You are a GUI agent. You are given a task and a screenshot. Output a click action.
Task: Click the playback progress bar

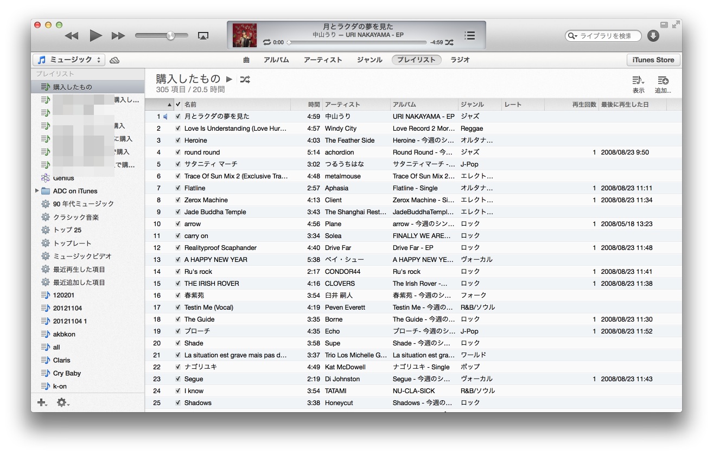pos(357,42)
